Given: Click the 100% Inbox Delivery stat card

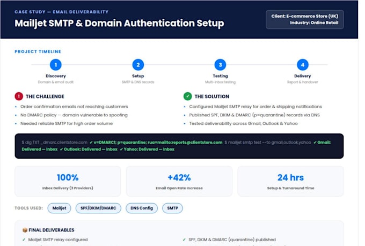Looking at the screenshot, I should (x=68, y=181).
